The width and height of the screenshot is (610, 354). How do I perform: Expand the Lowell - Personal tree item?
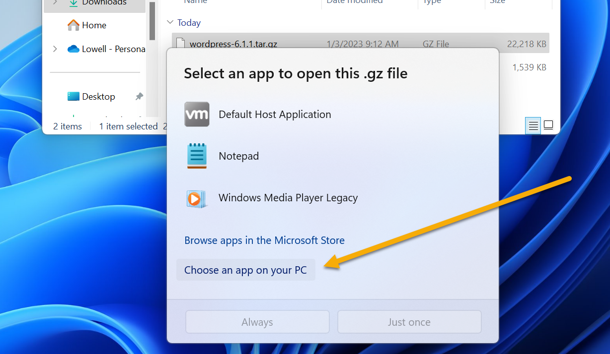(x=55, y=49)
